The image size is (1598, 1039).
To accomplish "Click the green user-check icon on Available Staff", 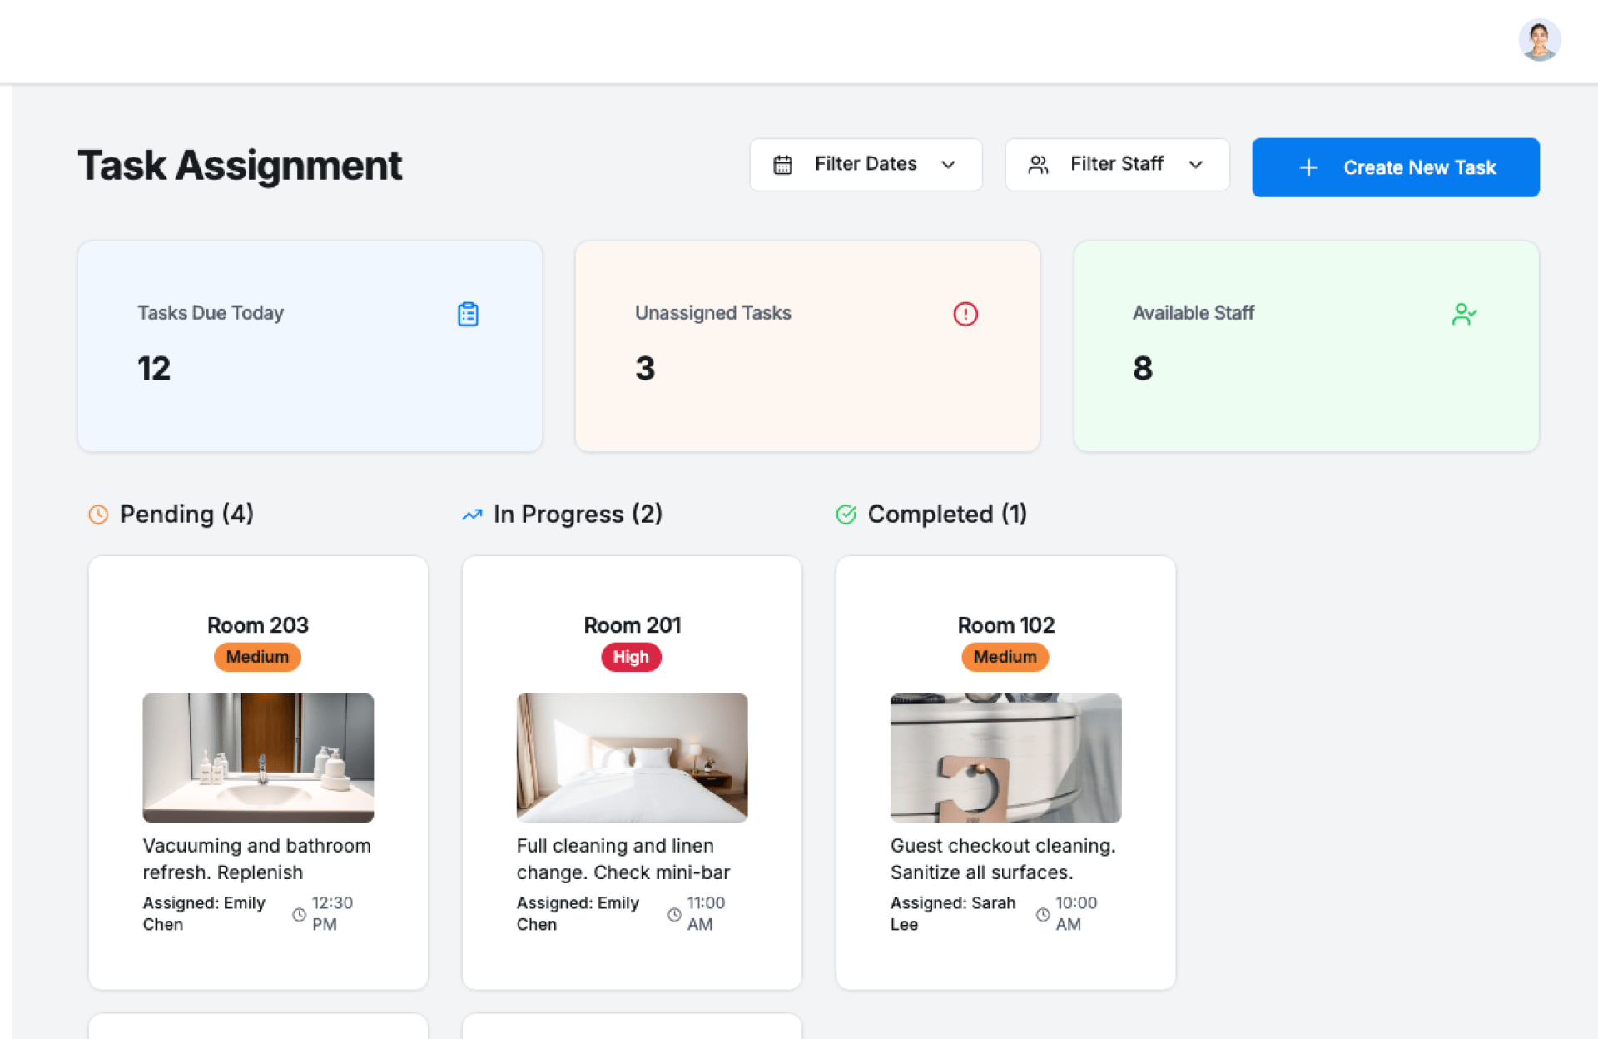I will point(1463,314).
